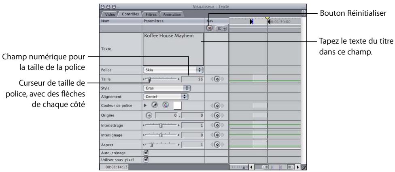Click the right arrow of the Interlettrage slider
This screenshot has height=172, width=395.
click(179, 125)
